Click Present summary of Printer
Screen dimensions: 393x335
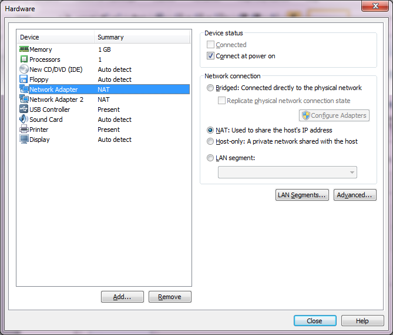(x=109, y=130)
